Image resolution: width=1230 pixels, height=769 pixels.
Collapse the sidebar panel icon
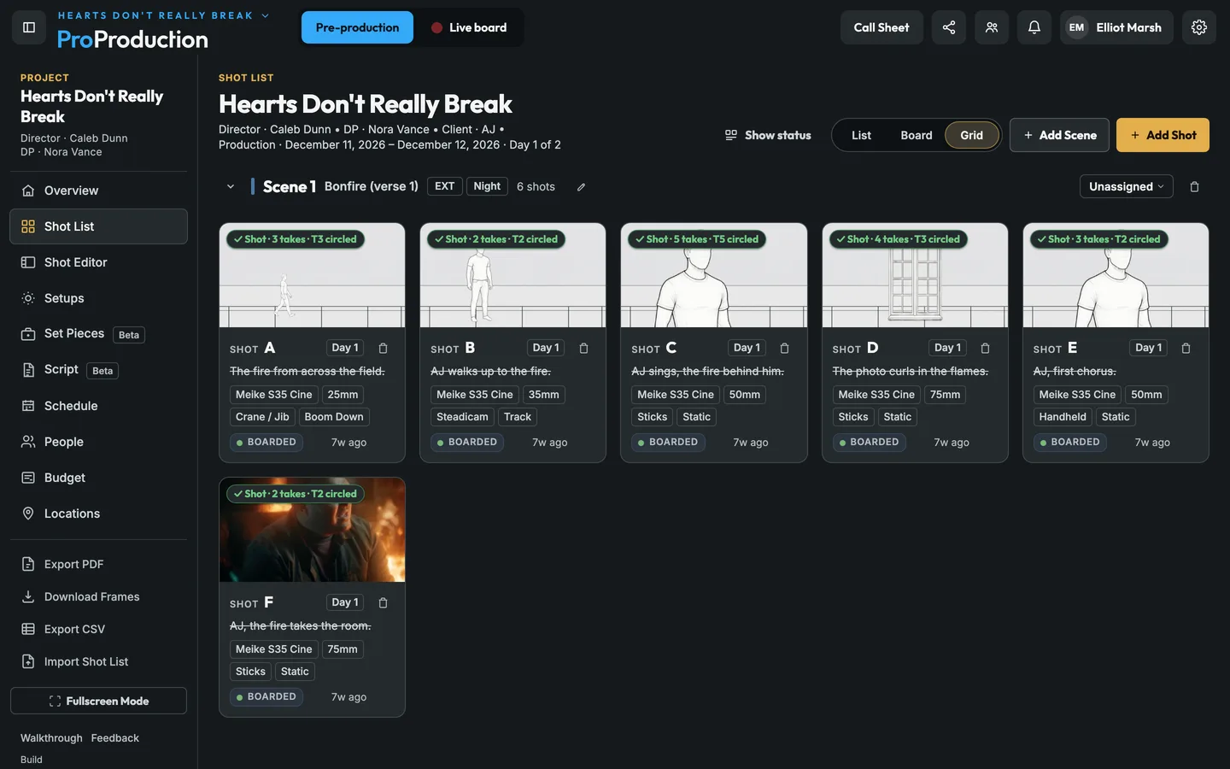(29, 27)
